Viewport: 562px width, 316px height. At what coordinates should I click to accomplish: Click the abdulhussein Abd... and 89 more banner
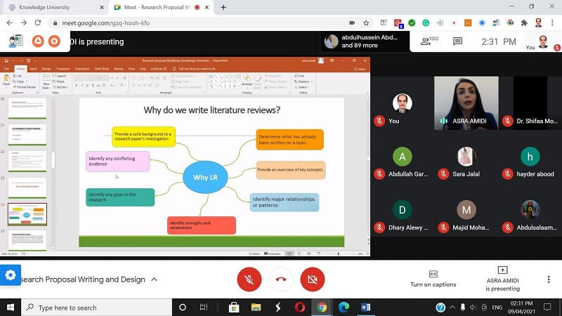pyautogui.click(x=365, y=41)
